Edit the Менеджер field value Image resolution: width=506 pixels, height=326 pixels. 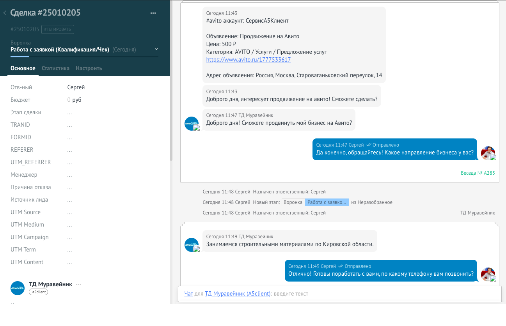click(69, 175)
